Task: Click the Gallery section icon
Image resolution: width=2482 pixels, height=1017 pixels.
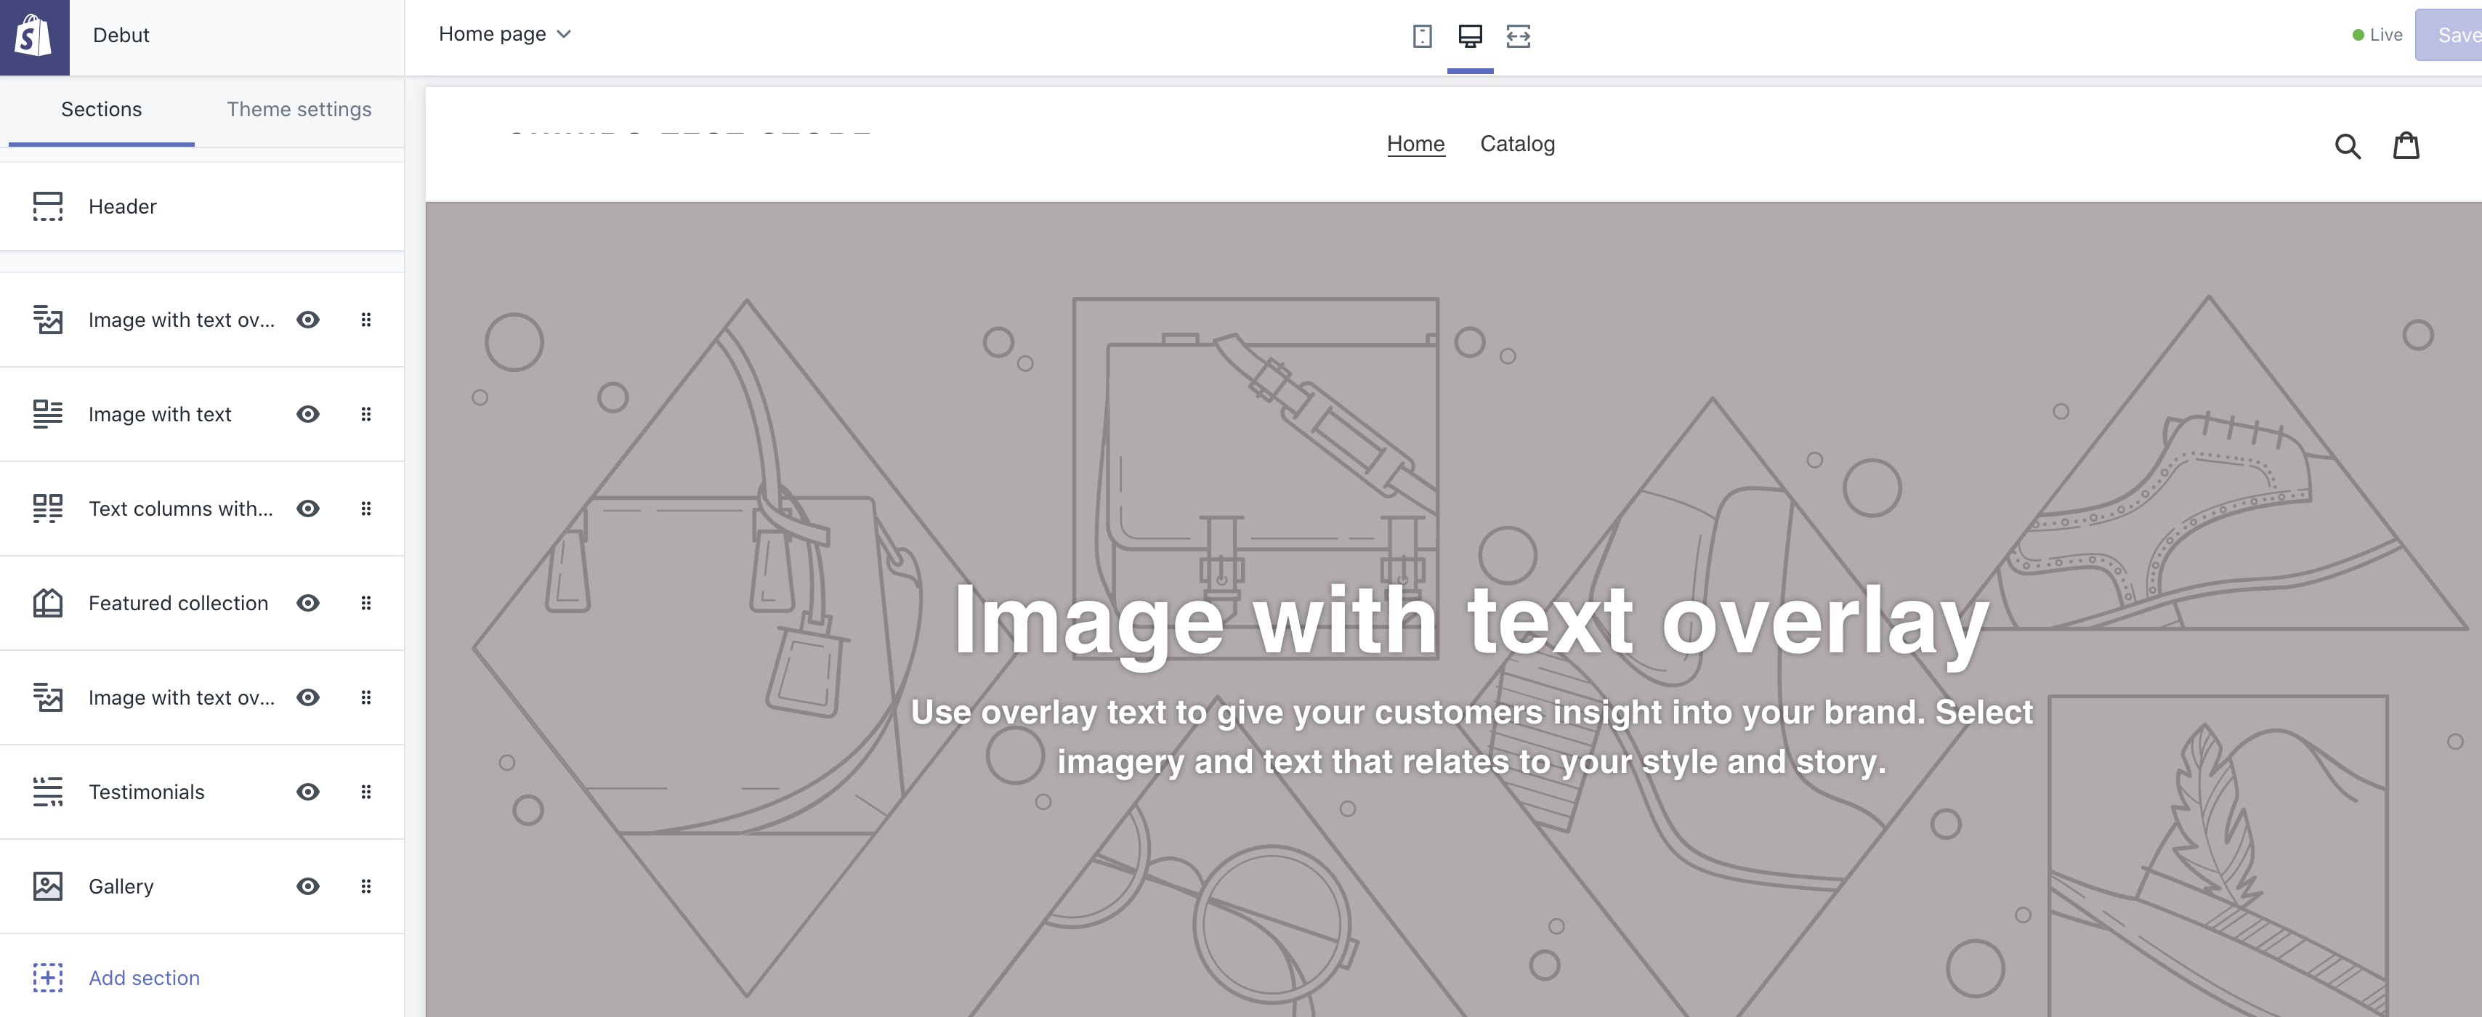Action: tap(47, 885)
